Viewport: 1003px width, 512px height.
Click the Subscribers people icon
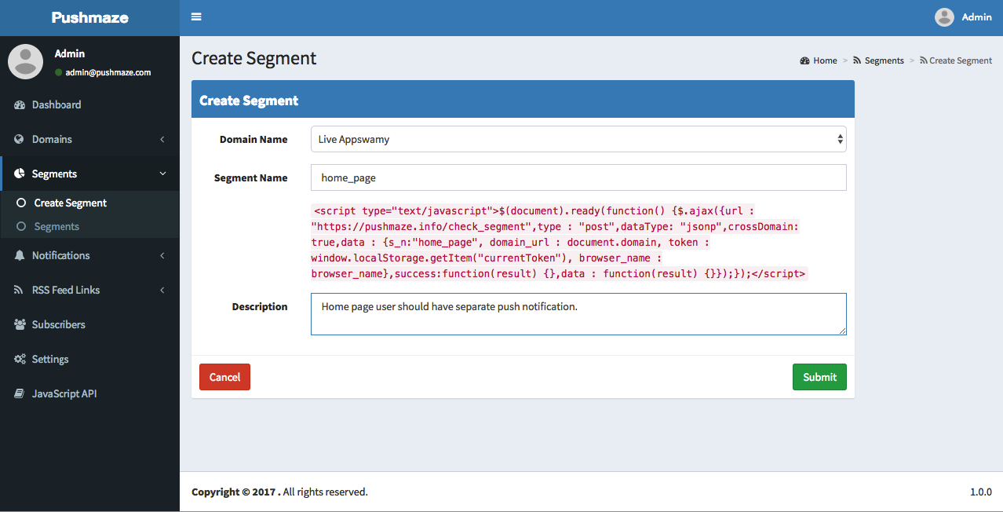(20, 325)
